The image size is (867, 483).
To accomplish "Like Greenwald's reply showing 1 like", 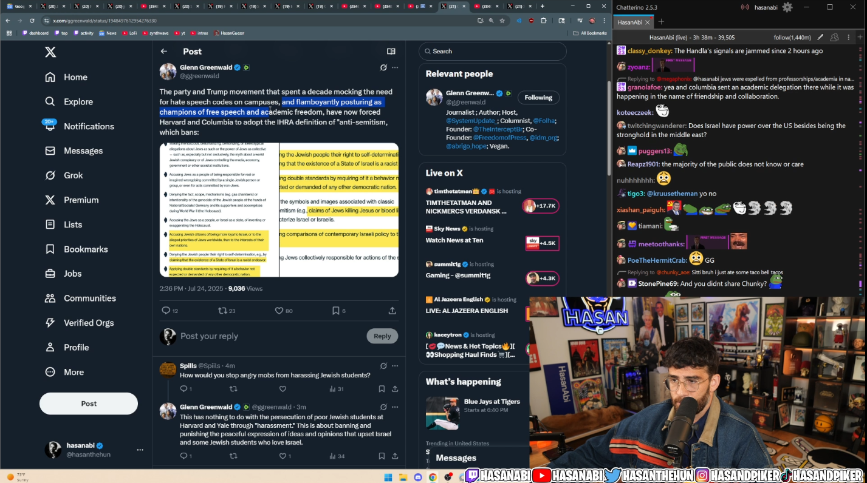I will [285, 456].
